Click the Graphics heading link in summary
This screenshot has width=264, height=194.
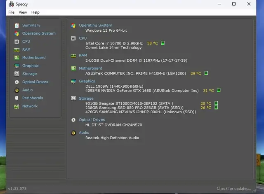tap(87, 81)
